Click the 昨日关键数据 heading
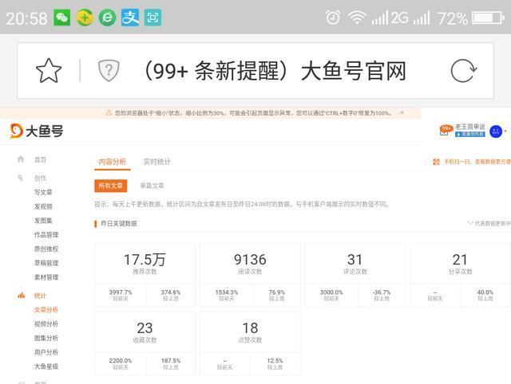Viewport: 511px width, 384px height. click(x=119, y=223)
